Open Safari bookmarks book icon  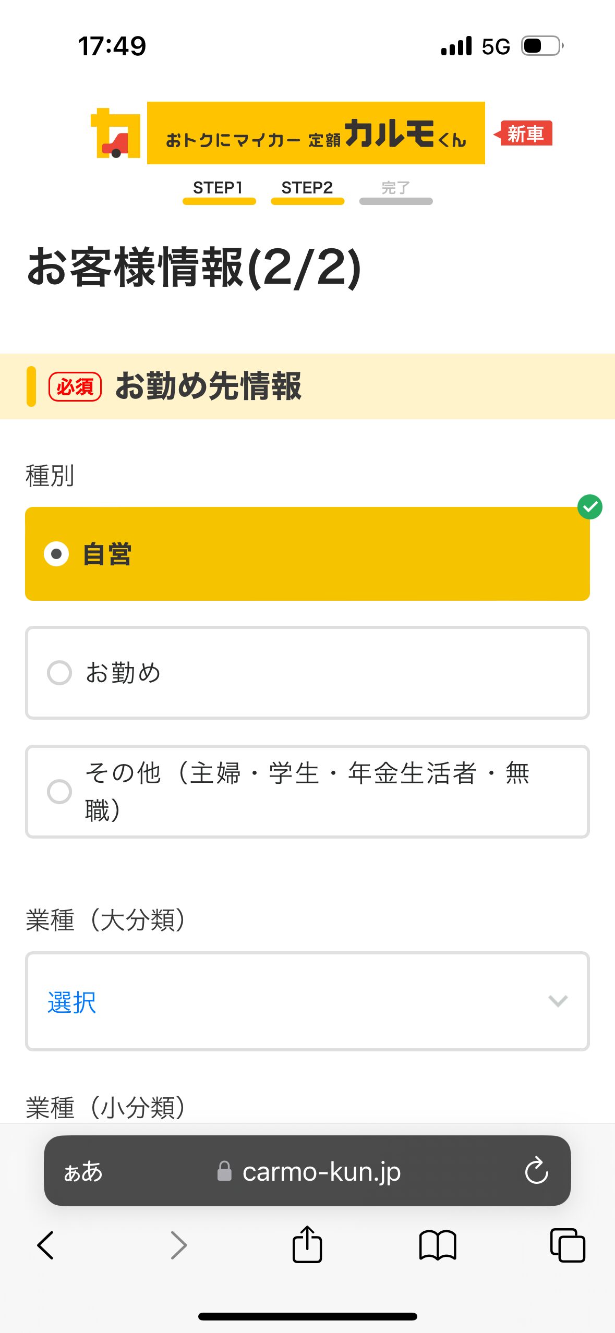point(438,1245)
